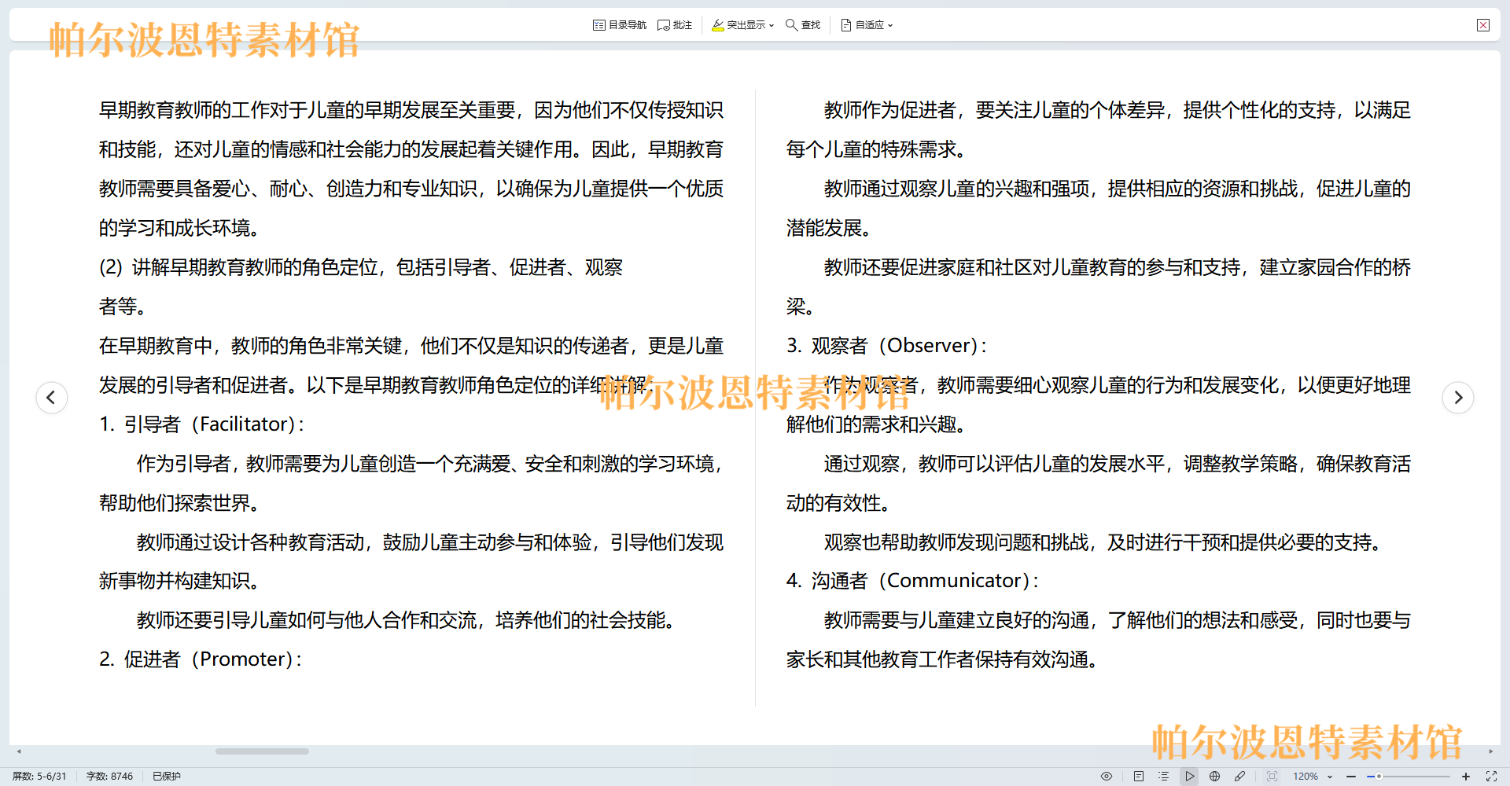1510x786 pixels.
Task: Click the heading 2. 促进者 (Promoter):
Action: pos(201,659)
